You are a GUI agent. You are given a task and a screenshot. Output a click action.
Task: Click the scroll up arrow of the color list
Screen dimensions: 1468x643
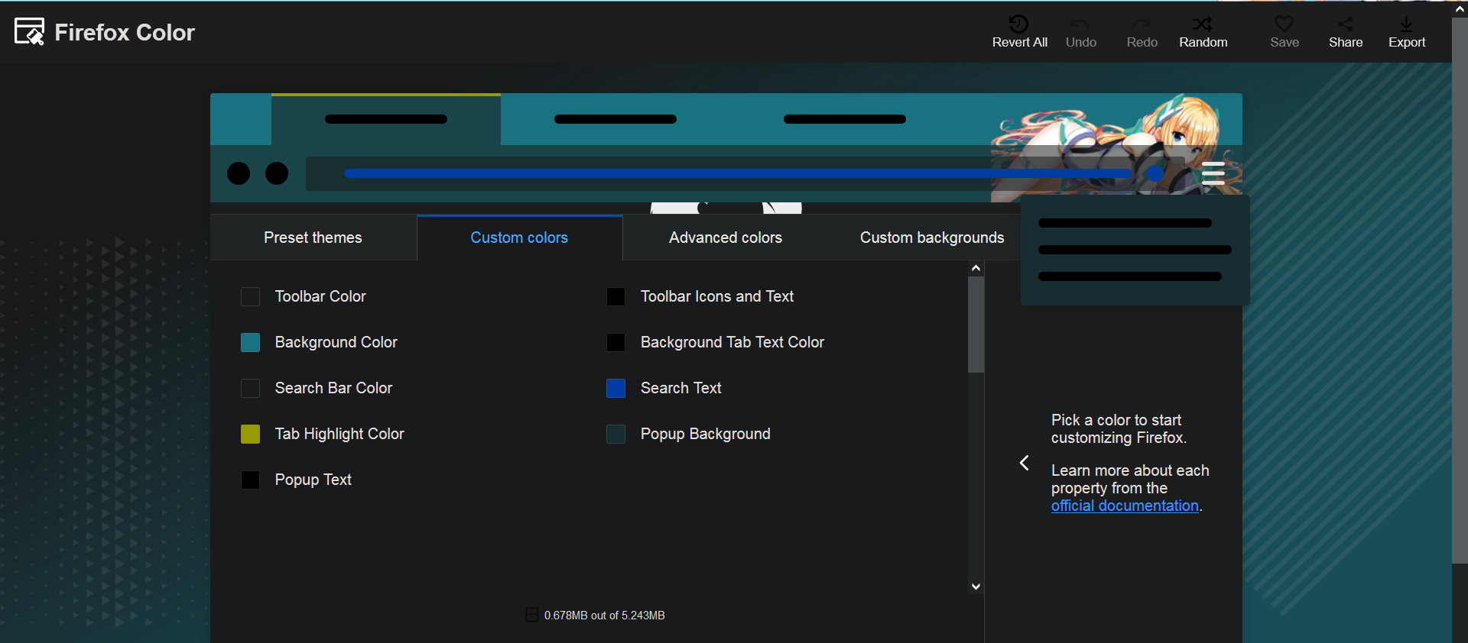coord(976,268)
